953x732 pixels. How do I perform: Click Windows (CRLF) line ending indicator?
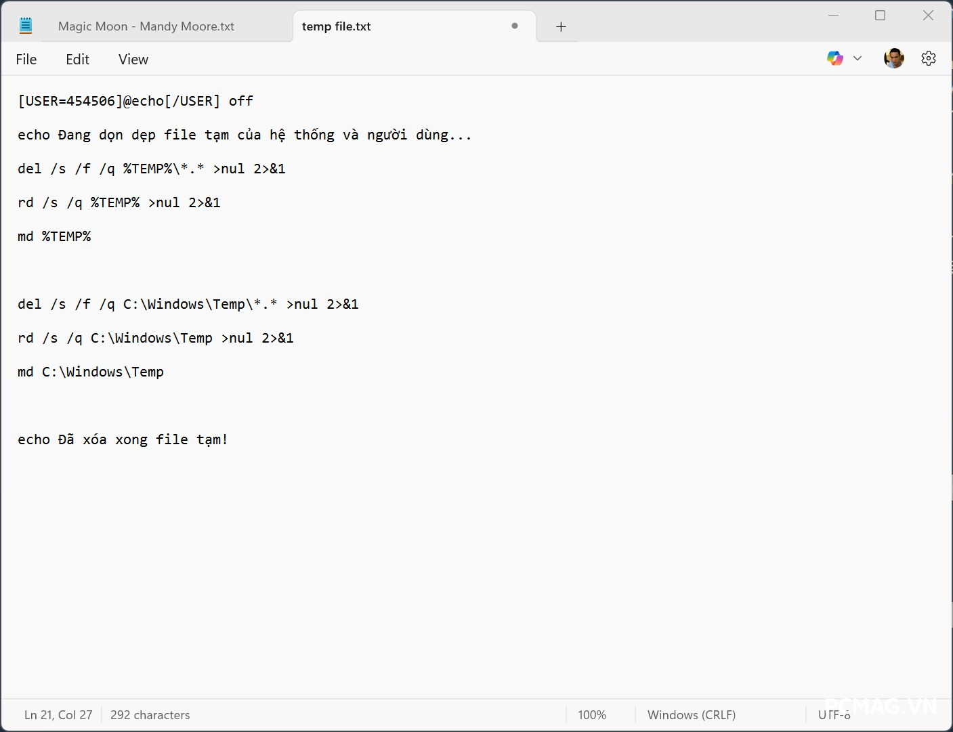[x=691, y=715]
